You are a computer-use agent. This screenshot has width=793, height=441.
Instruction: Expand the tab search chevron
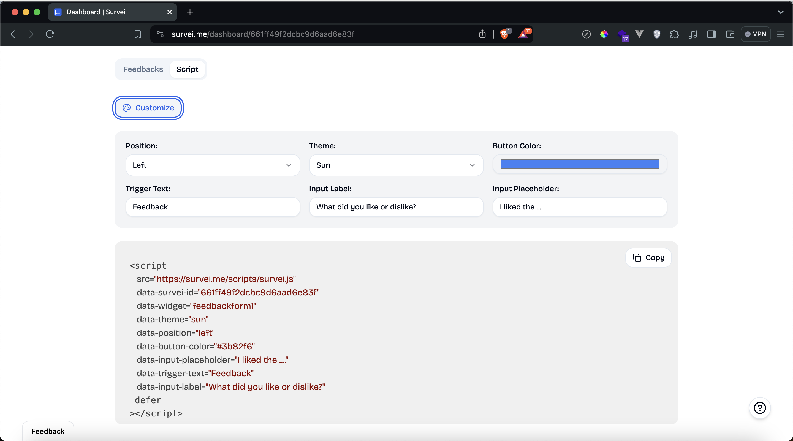click(x=781, y=12)
